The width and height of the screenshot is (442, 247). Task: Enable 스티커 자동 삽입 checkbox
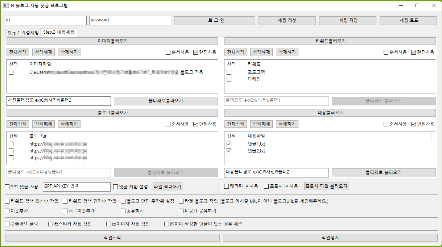50,224
